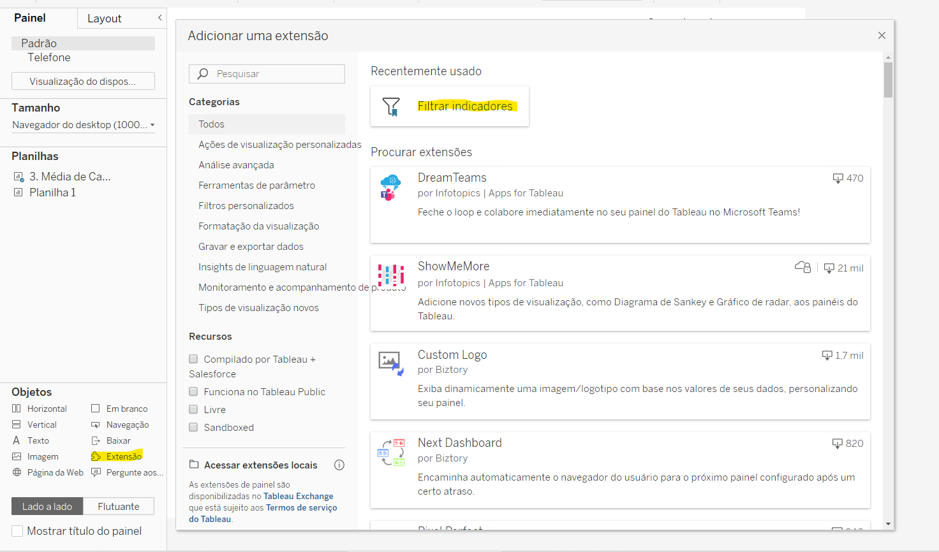
Task: Select the Horizontal container object icon
Action: 17,409
